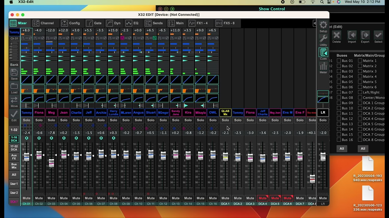Open the Wi-Fi status menu
This screenshot has width=389, height=218.
[x=313, y=2]
